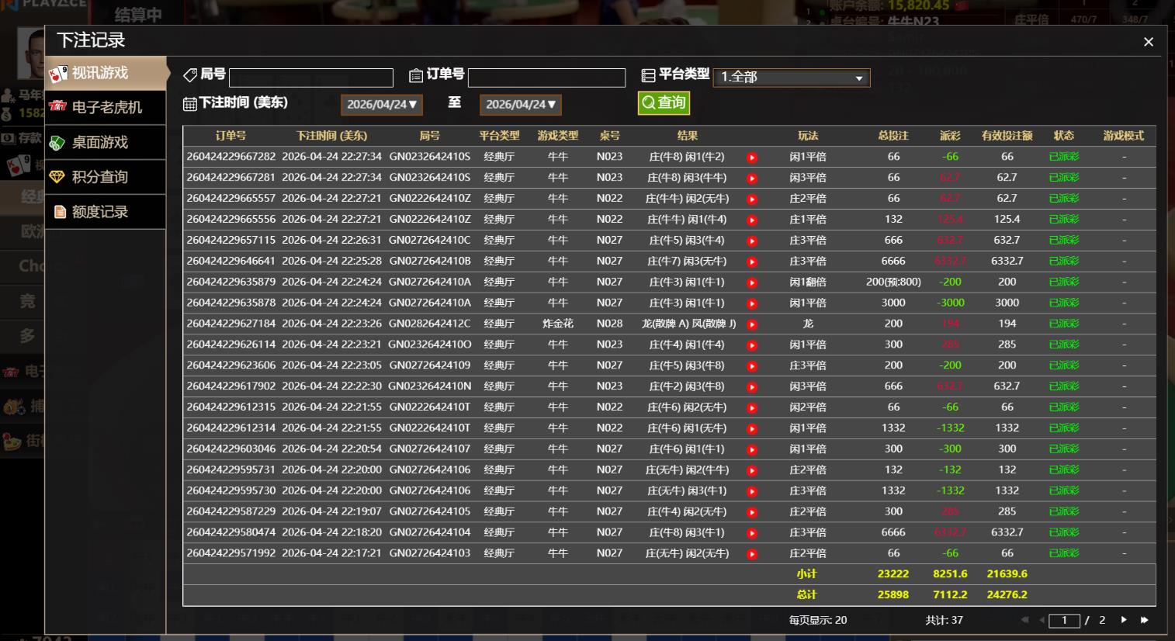Select the 桌面游戏 tab
The height and width of the screenshot is (641, 1175).
point(106,142)
